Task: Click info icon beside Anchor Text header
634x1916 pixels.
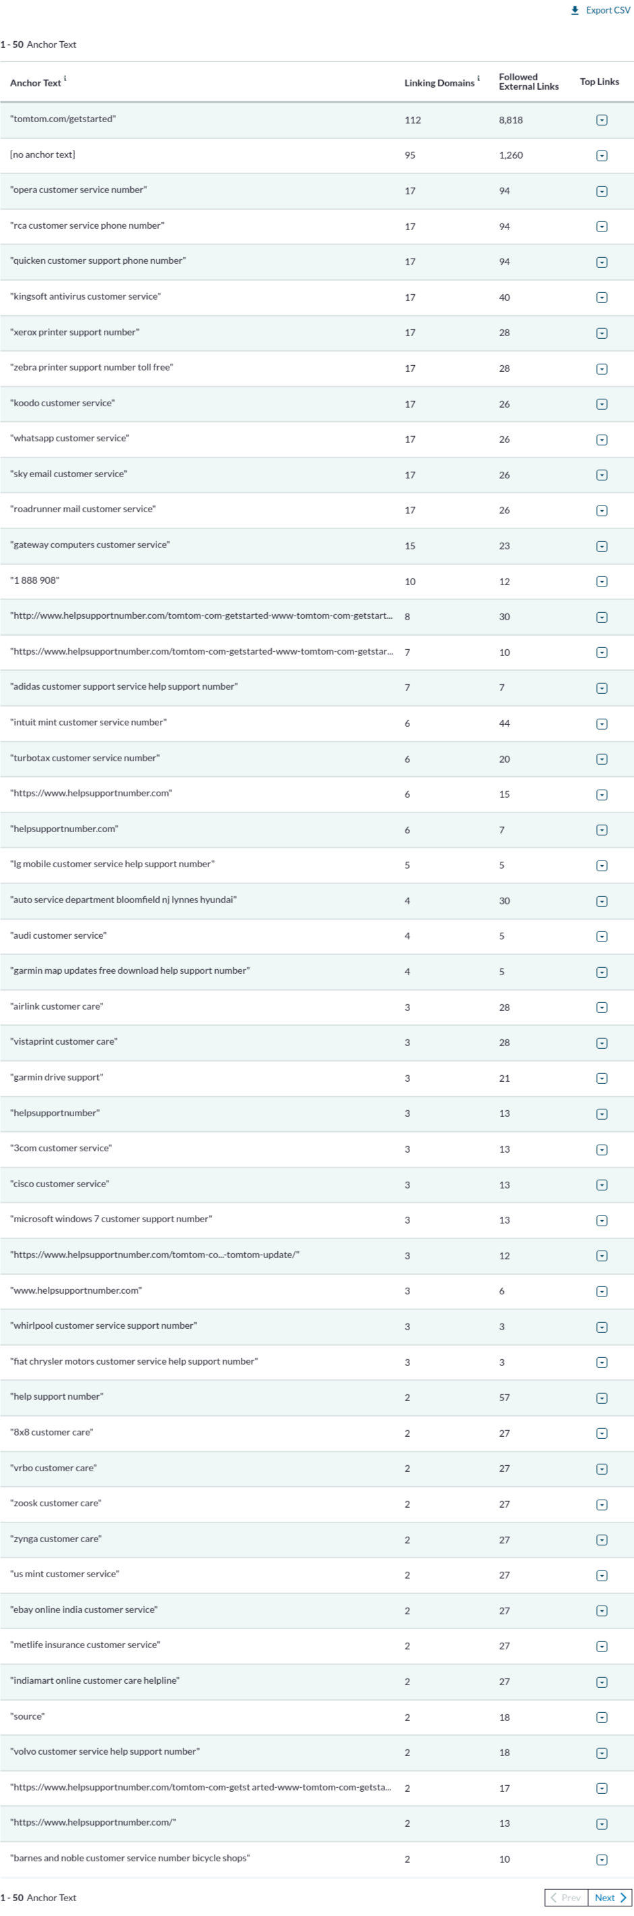Action: (x=65, y=78)
